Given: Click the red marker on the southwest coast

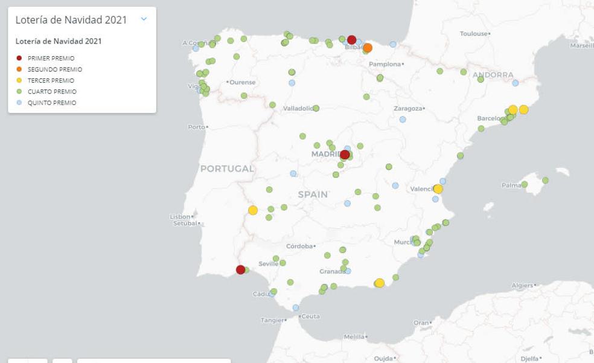Looking at the screenshot, I should point(240,269).
